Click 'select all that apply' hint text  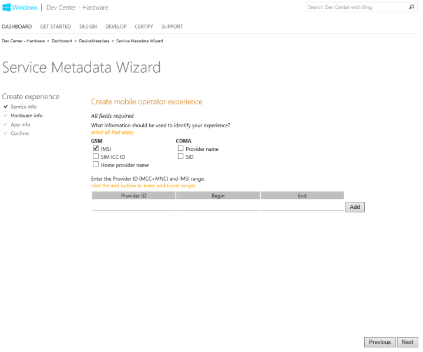(x=112, y=132)
